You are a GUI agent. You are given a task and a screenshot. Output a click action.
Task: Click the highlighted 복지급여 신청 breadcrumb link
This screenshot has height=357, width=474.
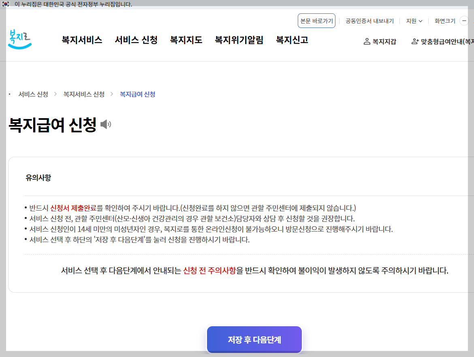tap(137, 93)
